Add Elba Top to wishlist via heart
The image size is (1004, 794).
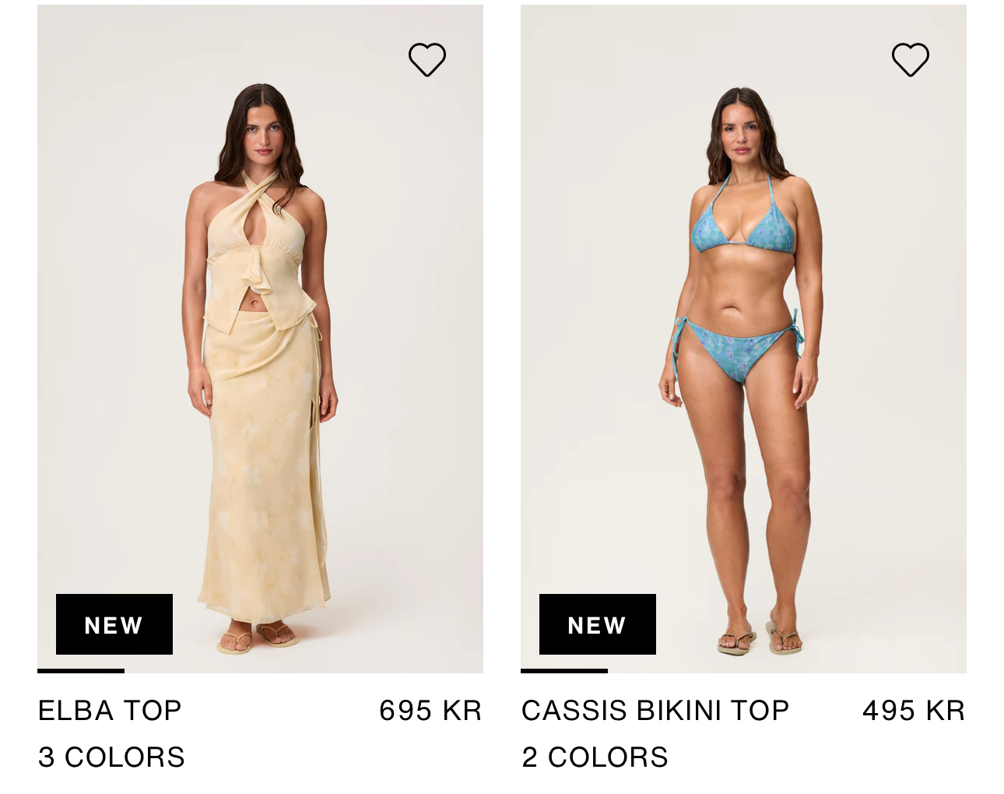(x=427, y=59)
